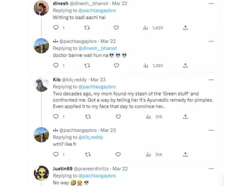
Task: Like Kib's Green stuff tweet
Action: [118, 117]
